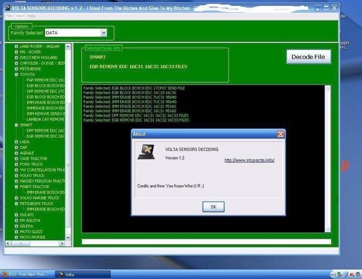Screen dimensions: 362x279
Task: Click log panel scroll down arrow
Action: tap(328, 229)
